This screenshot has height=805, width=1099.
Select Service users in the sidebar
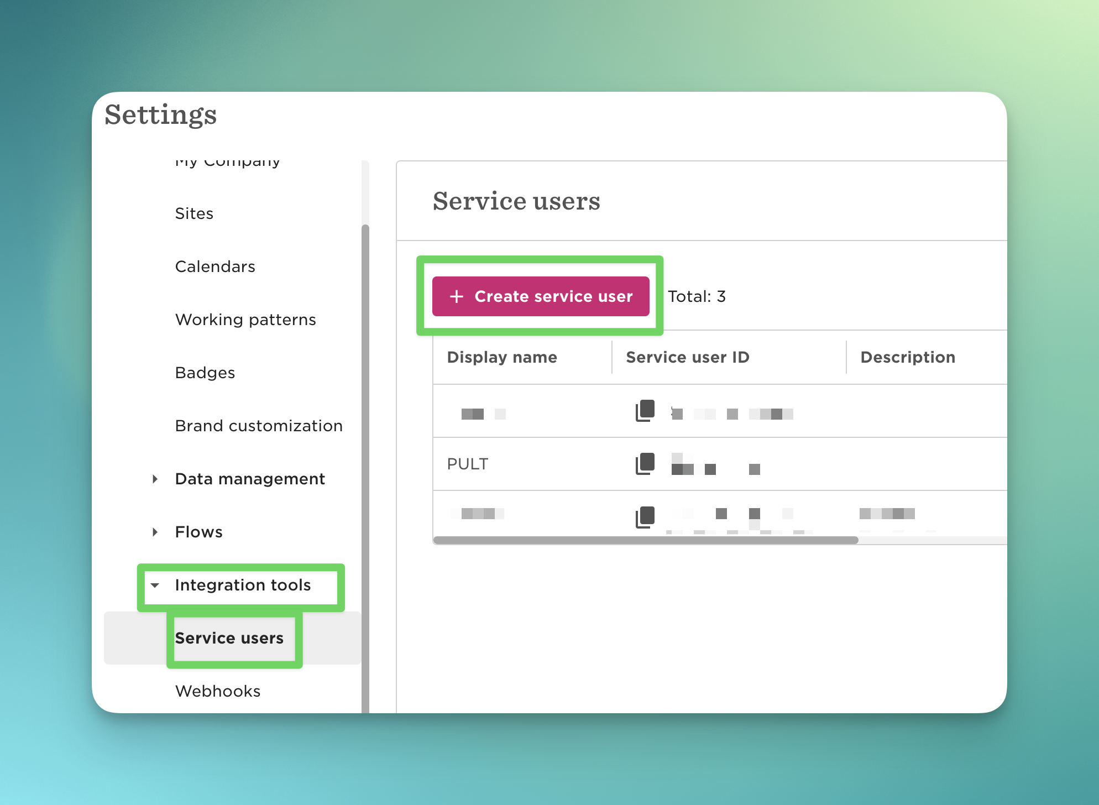229,638
